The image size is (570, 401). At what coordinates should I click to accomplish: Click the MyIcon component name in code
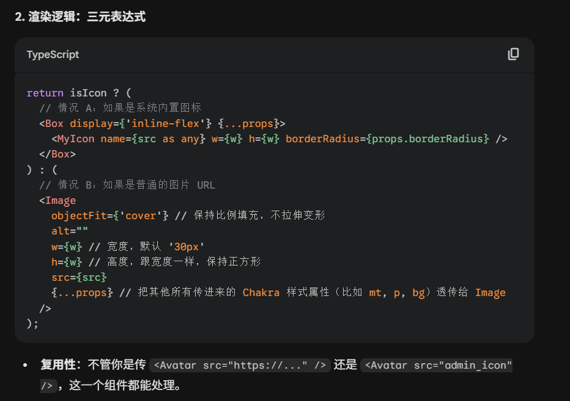point(76,139)
